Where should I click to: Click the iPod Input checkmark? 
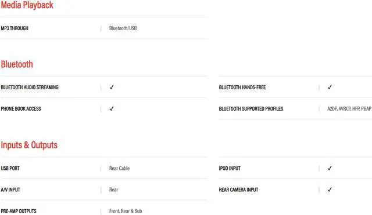[x=330, y=168]
